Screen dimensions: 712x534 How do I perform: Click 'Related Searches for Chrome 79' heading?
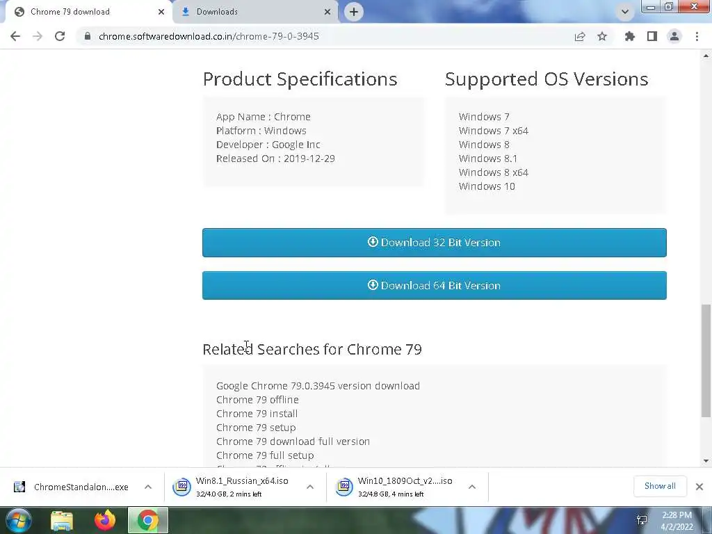coord(312,349)
